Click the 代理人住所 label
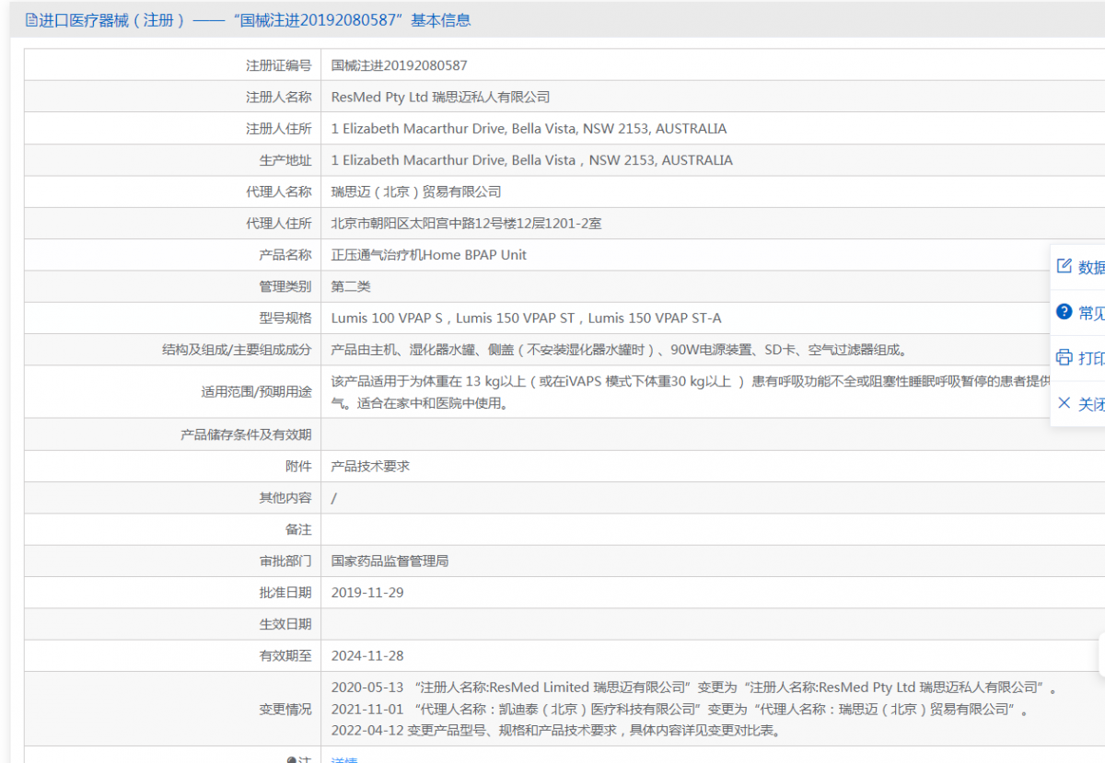The image size is (1105, 763). (278, 224)
